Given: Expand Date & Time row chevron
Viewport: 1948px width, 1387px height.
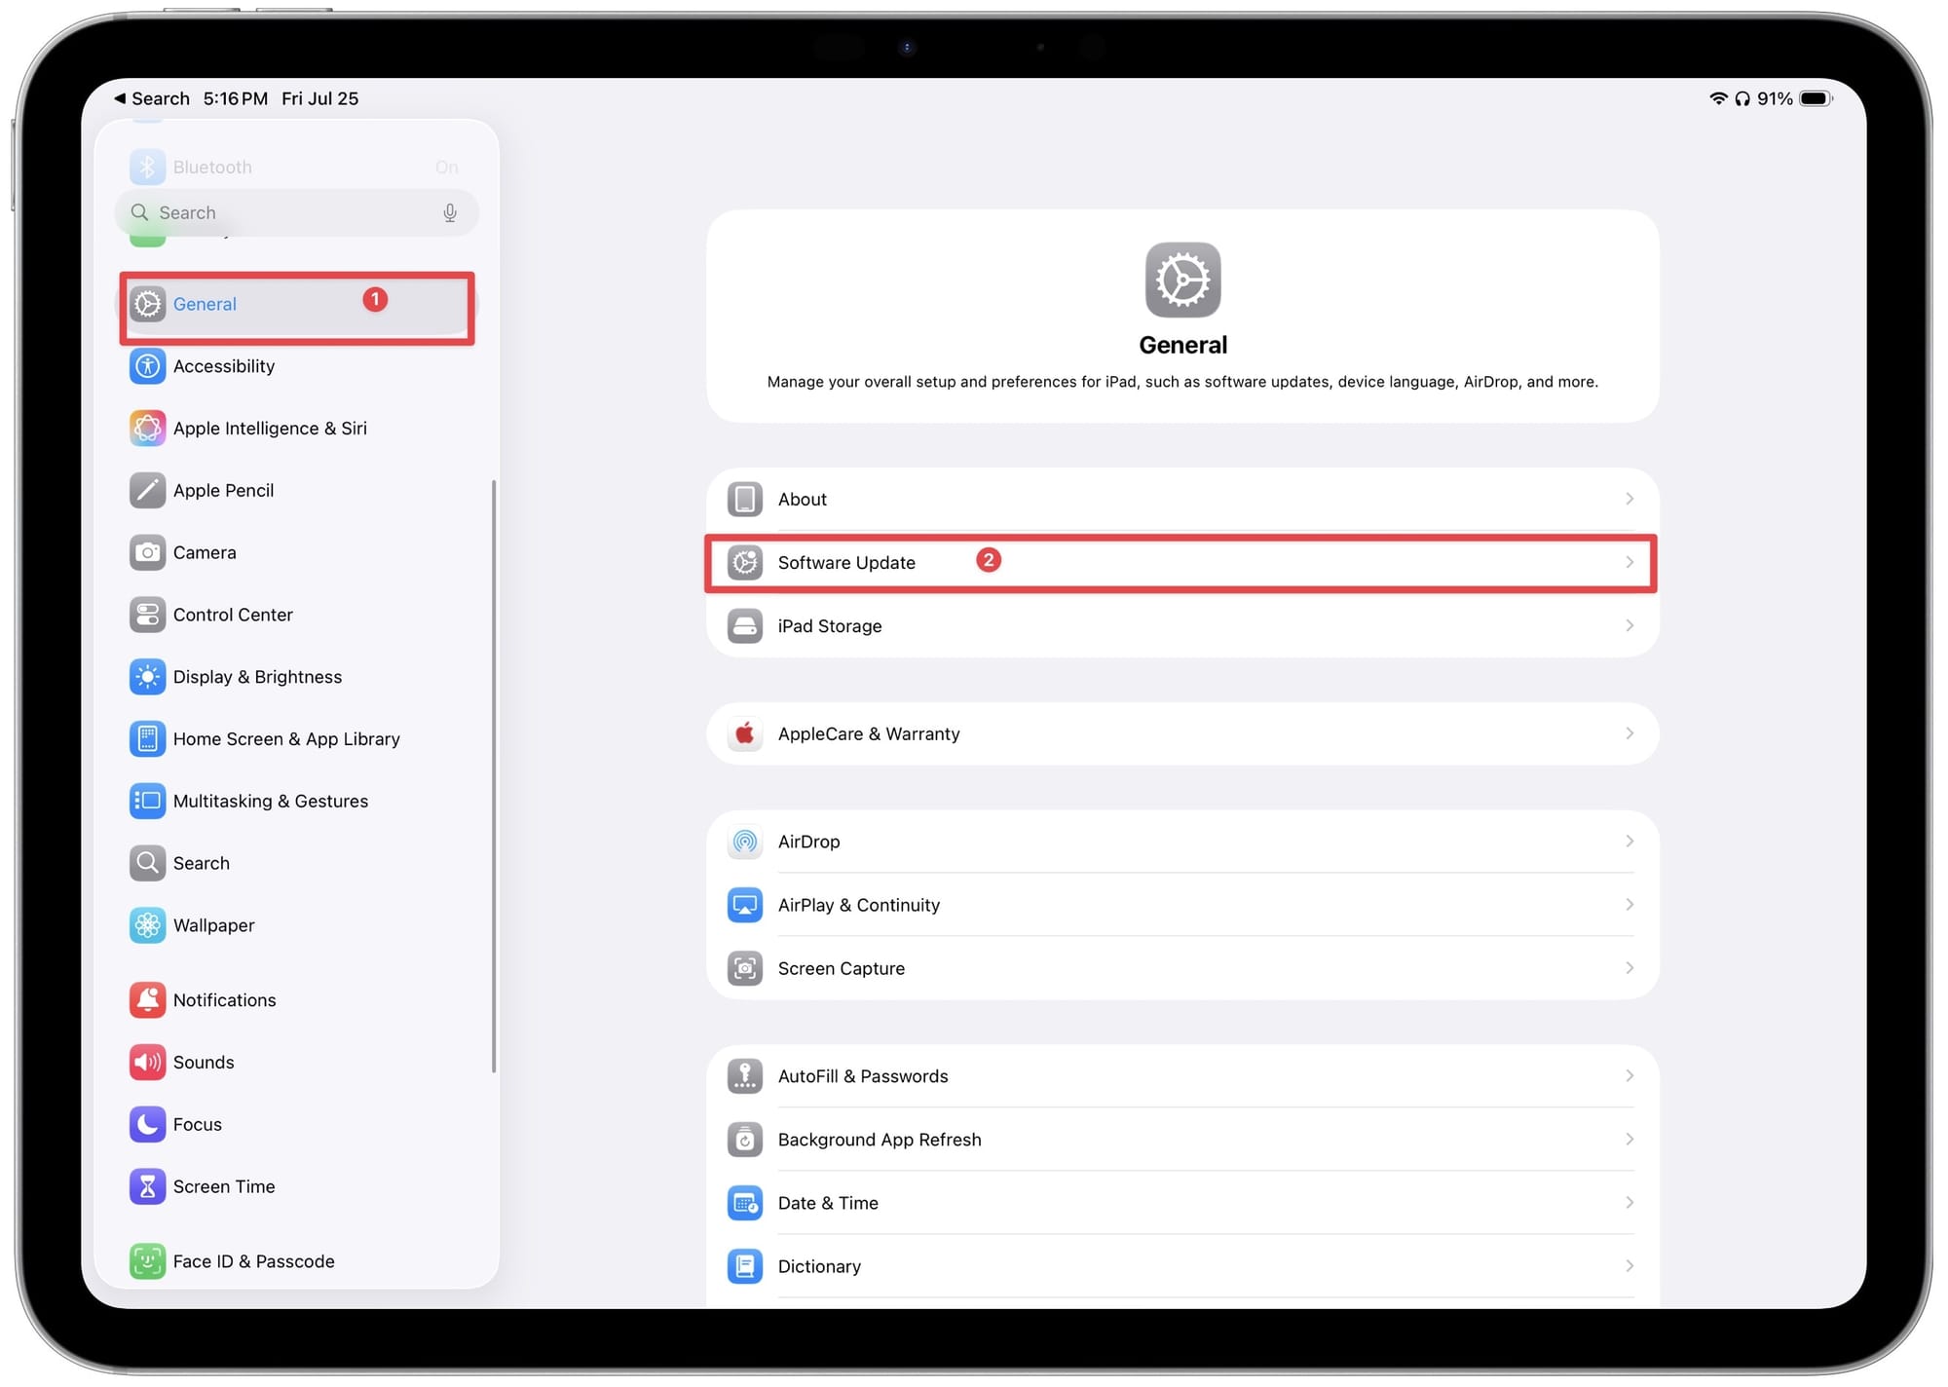Looking at the screenshot, I should 1630,1204.
